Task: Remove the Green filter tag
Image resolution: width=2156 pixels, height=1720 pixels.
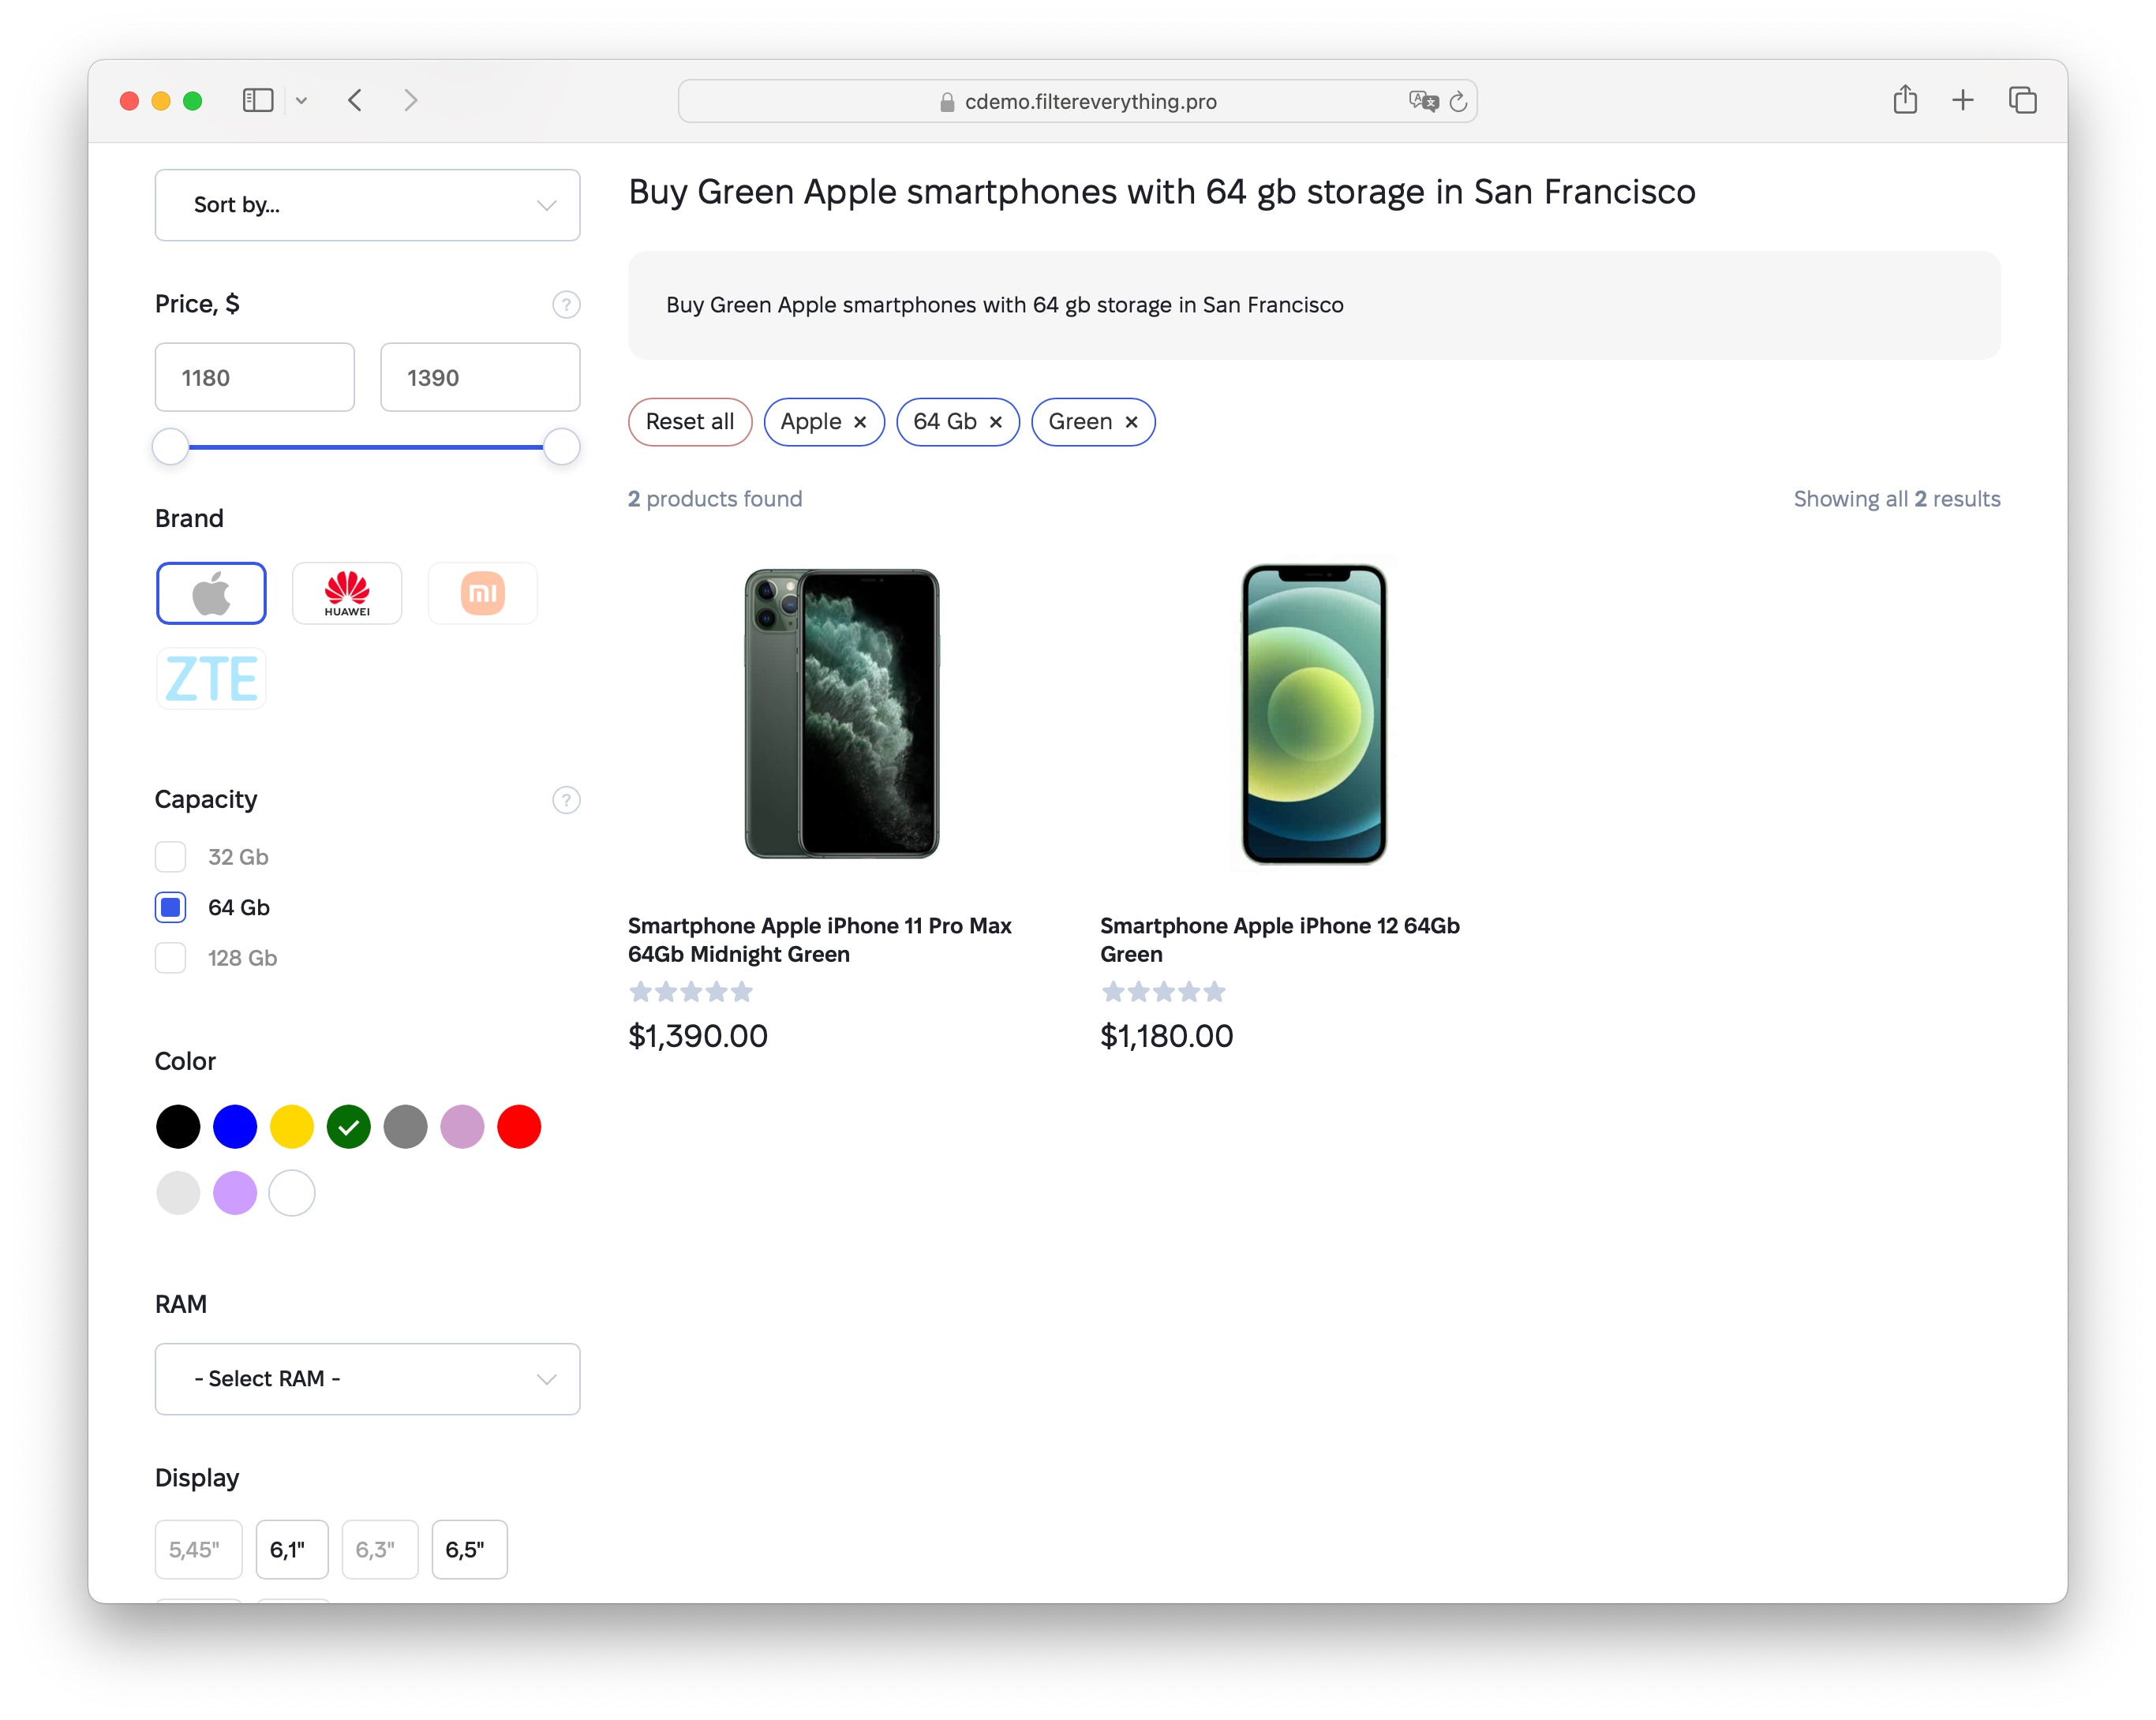Action: [x=1131, y=421]
